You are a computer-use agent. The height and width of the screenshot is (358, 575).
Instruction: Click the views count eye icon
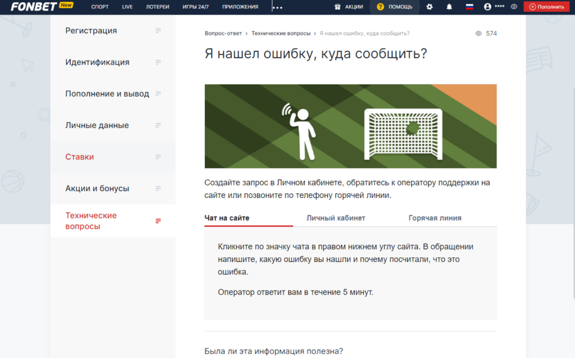coord(478,33)
